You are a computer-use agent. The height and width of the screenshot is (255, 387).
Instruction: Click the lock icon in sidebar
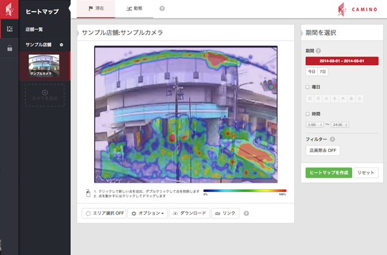pos(10,48)
